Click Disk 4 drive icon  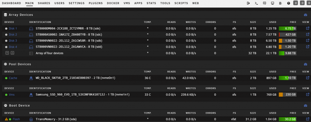[x=31, y=47]
